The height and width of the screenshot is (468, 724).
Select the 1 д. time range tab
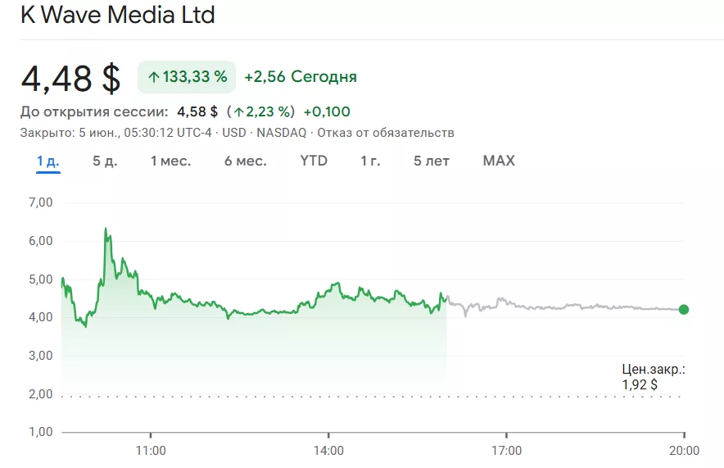coord(48,161)
